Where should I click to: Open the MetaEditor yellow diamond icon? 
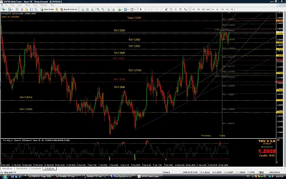(57, 9)
